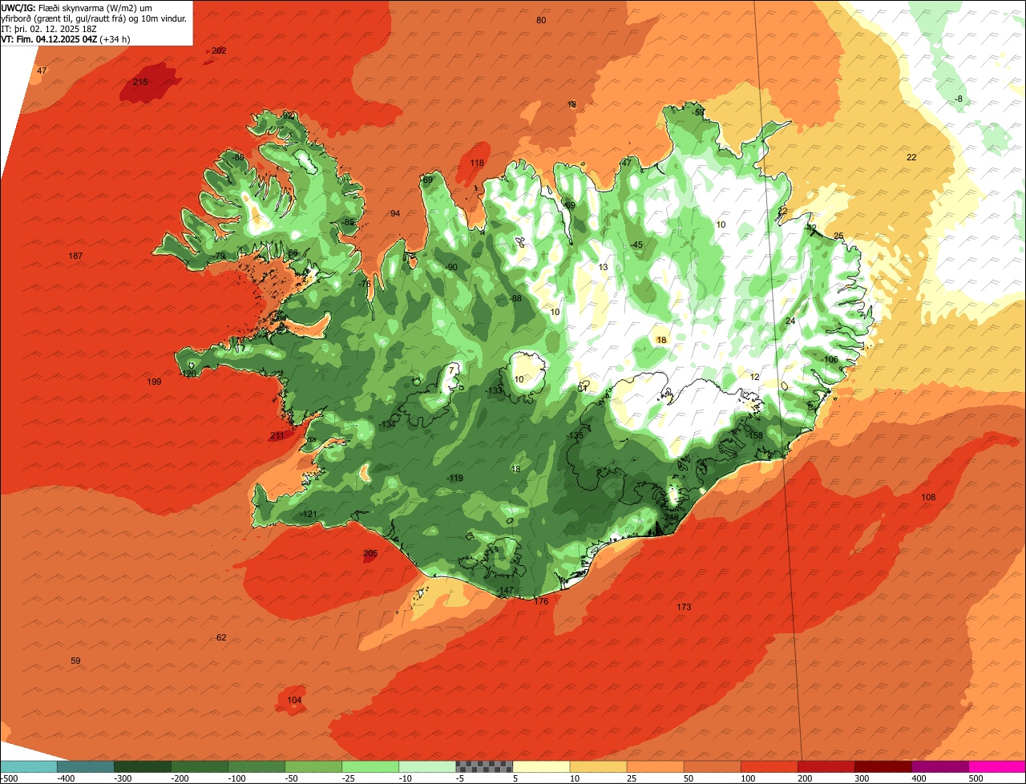The width and height of the screenshot is (1026, 784).
Task: Click the -58 value on the northeast peninsula
Action: tap(698, 112)
